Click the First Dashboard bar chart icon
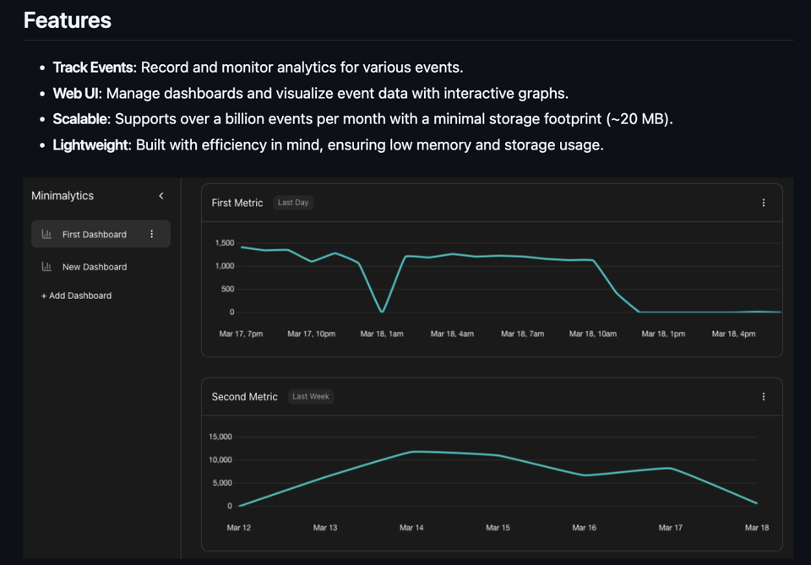The width and height of the screenshot is (811, 565). 46,235
